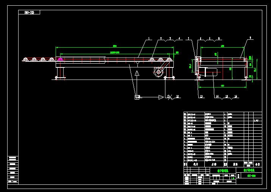Select the width dimension above the end view
The width and height of the screenshot is (271, 192).
click(x=223, y=47)
